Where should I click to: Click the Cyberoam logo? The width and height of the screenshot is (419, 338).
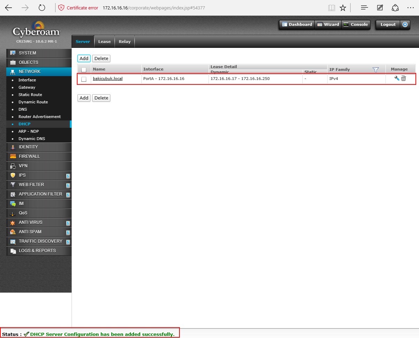coord(36,30)
